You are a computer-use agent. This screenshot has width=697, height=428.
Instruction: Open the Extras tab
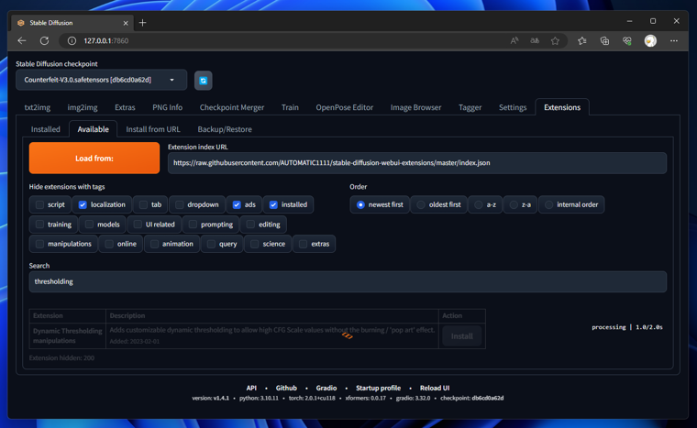tap(125, 107)
